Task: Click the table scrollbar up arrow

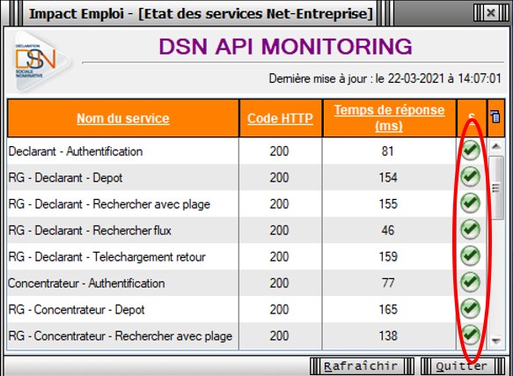Action: pyautogui.click(x=496, y=146)
